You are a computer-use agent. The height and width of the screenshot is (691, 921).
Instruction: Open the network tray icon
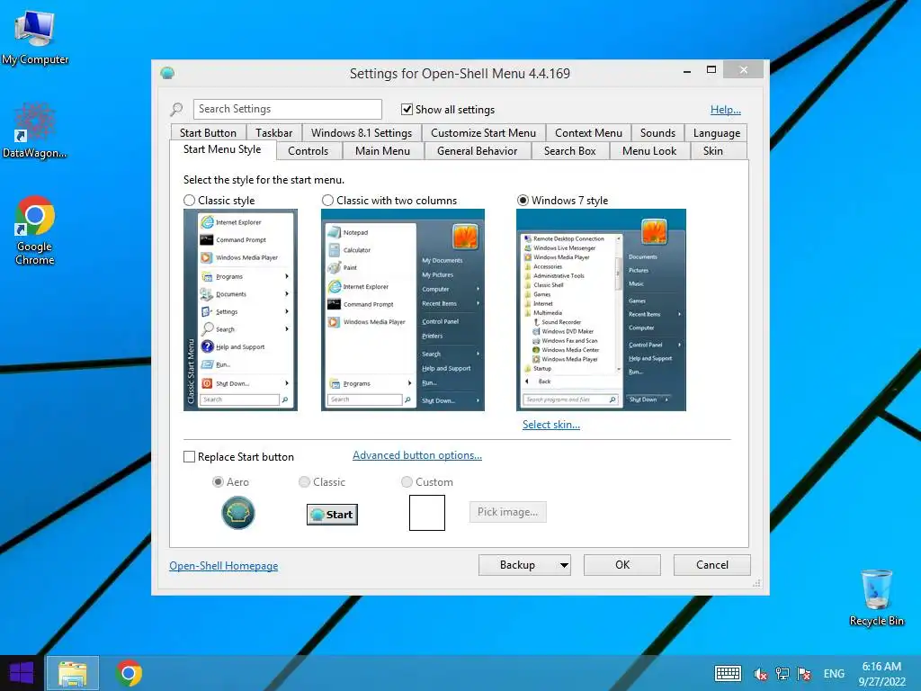pyautogui.click(x=782, y=674)
